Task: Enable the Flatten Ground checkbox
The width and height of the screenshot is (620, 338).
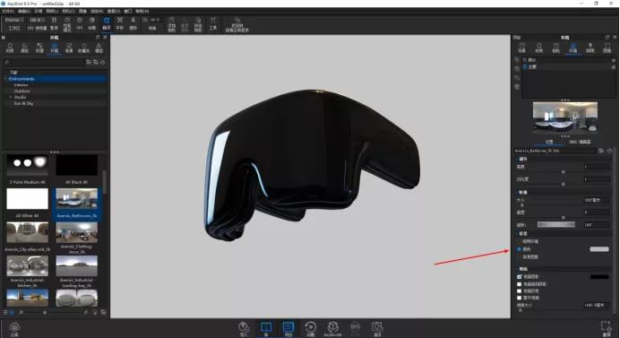Action: click(x=519, y=298)
